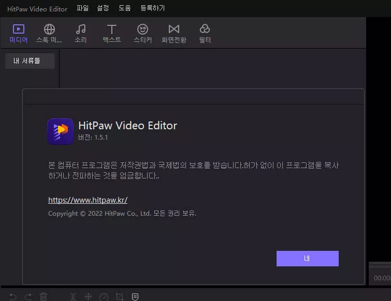Open the 등록하기 menu
Screen dimensions: 391x301
click(x=153, y=8)
